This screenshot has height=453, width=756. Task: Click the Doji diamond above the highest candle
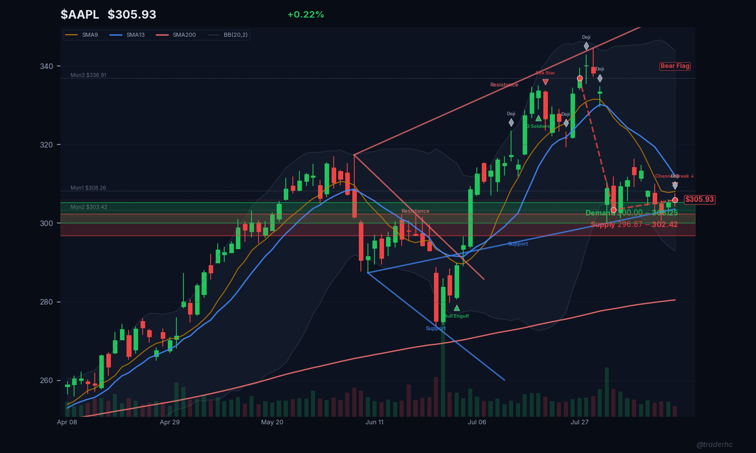coord(586,46)
